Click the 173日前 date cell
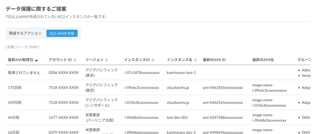The width and height of the screenshot is (316, 134). click(x=15, y=88)
